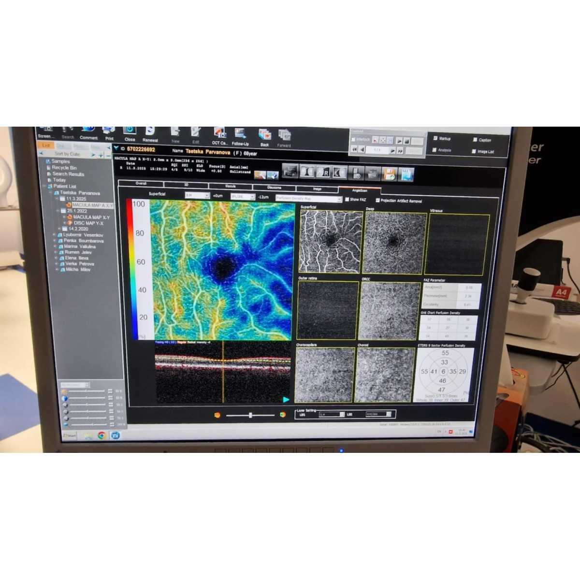This screenshot has width=580, height=580.
Task: Click the Chrome icon in taskbar
Action: (x=101, y=435)
